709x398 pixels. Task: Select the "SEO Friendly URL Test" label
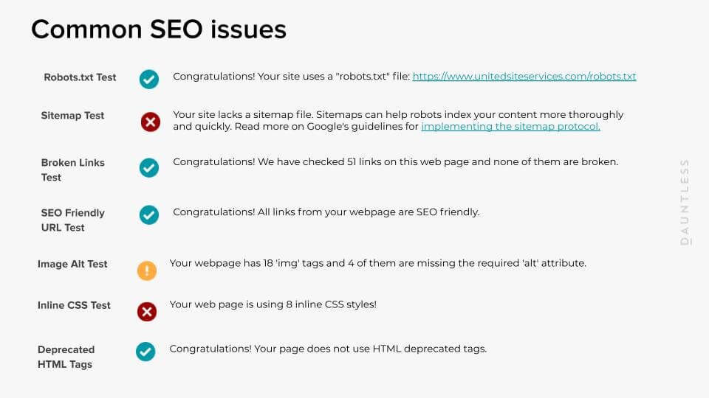coord(72,220)
